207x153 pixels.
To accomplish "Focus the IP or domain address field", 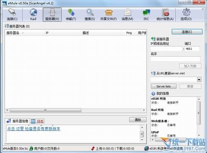I will click(166, 49).
